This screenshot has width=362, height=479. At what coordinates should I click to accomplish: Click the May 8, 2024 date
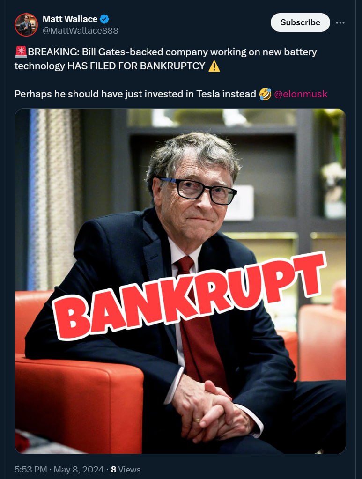coord(79,469)
